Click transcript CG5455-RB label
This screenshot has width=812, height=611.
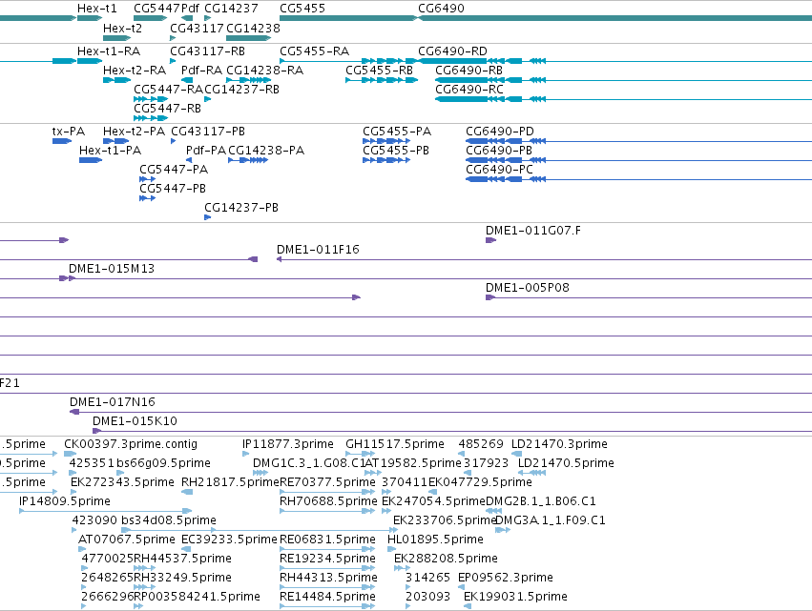point(379,70)
